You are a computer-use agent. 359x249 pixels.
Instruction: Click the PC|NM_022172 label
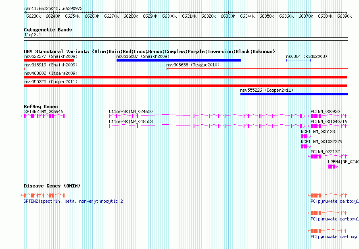pyautogui.click(x=326, y=152)
